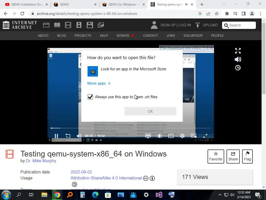Click the picture-in-picture icon in the player

(194, 135)
